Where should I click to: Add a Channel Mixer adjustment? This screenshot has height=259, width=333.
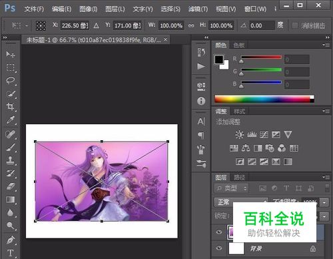[x=282, y=148]
